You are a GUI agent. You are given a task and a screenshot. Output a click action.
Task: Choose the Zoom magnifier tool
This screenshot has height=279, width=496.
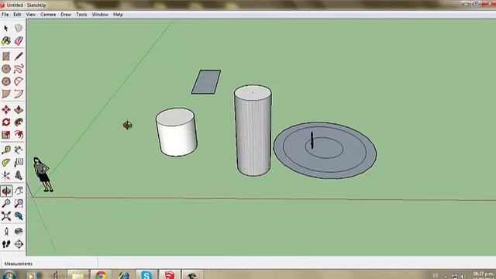(6, 203)
